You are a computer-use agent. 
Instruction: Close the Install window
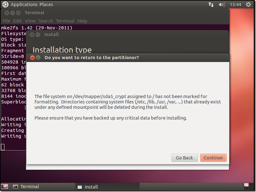click(x=32, y=34)
